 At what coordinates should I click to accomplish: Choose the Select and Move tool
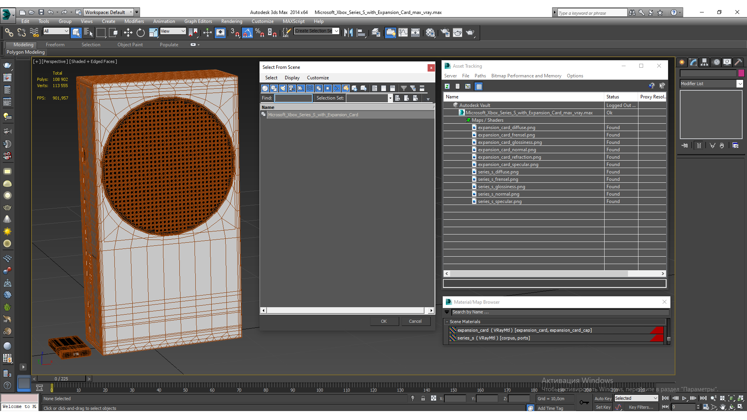(128, 33)
